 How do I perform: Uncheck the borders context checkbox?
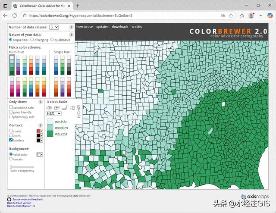click(11, 140)
